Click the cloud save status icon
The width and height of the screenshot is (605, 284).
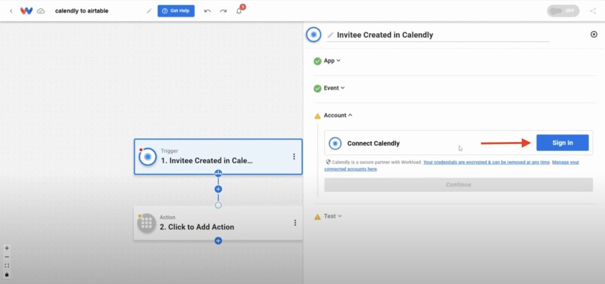pyautogui.click(x=41, y=11)
